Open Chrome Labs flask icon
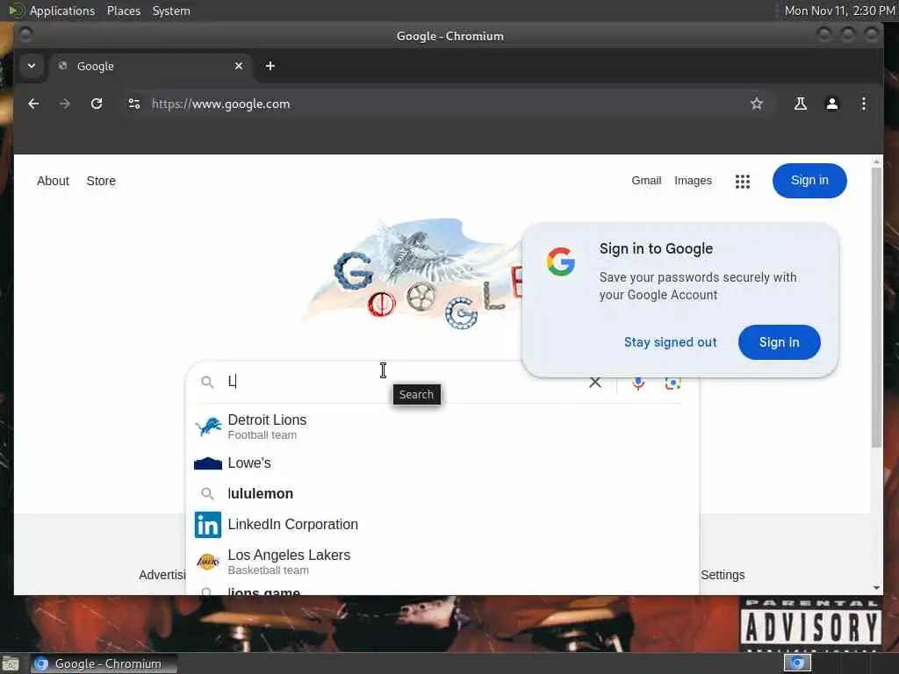This screenshot has width=899, height=674. click(801, 104)
